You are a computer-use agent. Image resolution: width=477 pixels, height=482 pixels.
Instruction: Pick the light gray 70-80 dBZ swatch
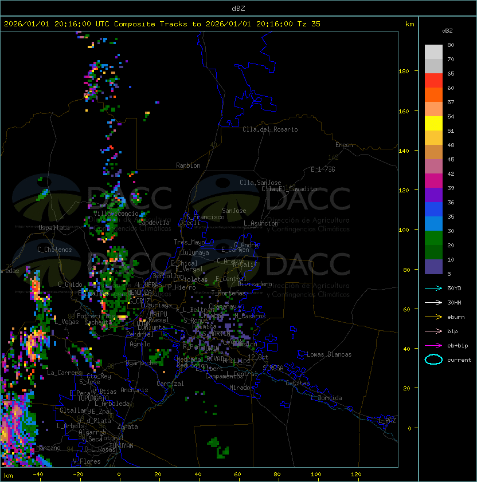pyautogui.click(x=433, y=52)
